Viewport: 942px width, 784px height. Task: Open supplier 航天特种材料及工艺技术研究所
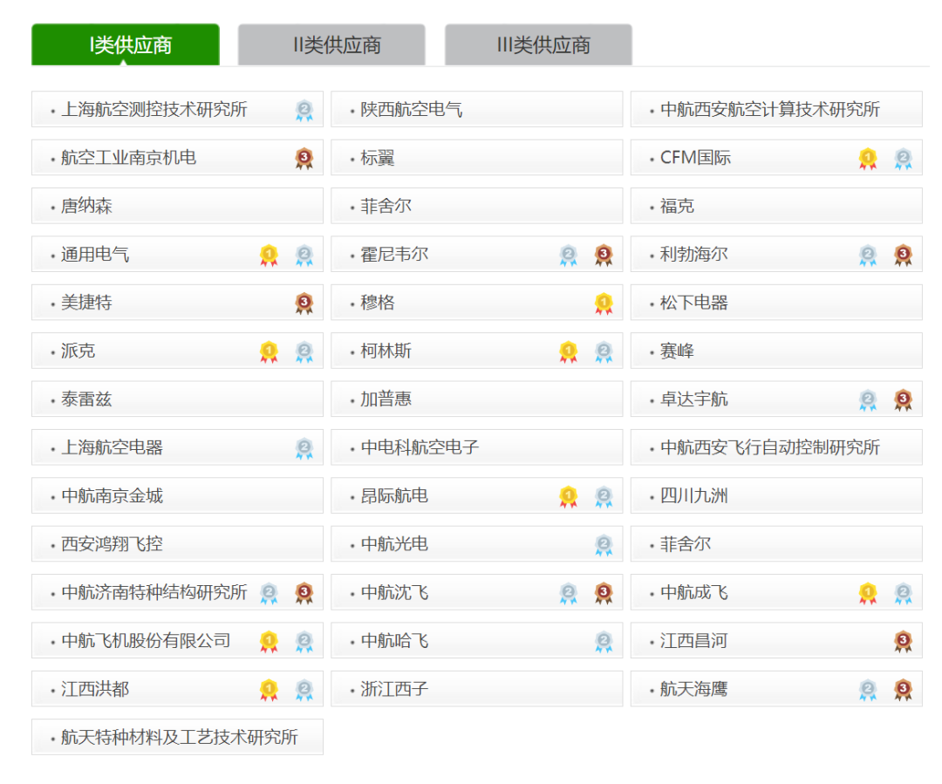(177, 737)
